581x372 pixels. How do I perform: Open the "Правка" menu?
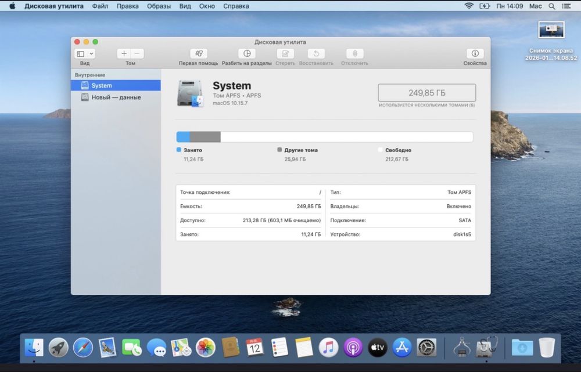coord(127,6)
